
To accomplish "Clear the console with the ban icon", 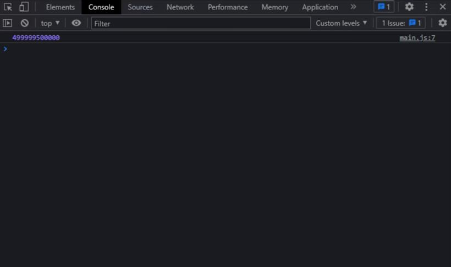I will pyautogui.click(x=25, y=23).
